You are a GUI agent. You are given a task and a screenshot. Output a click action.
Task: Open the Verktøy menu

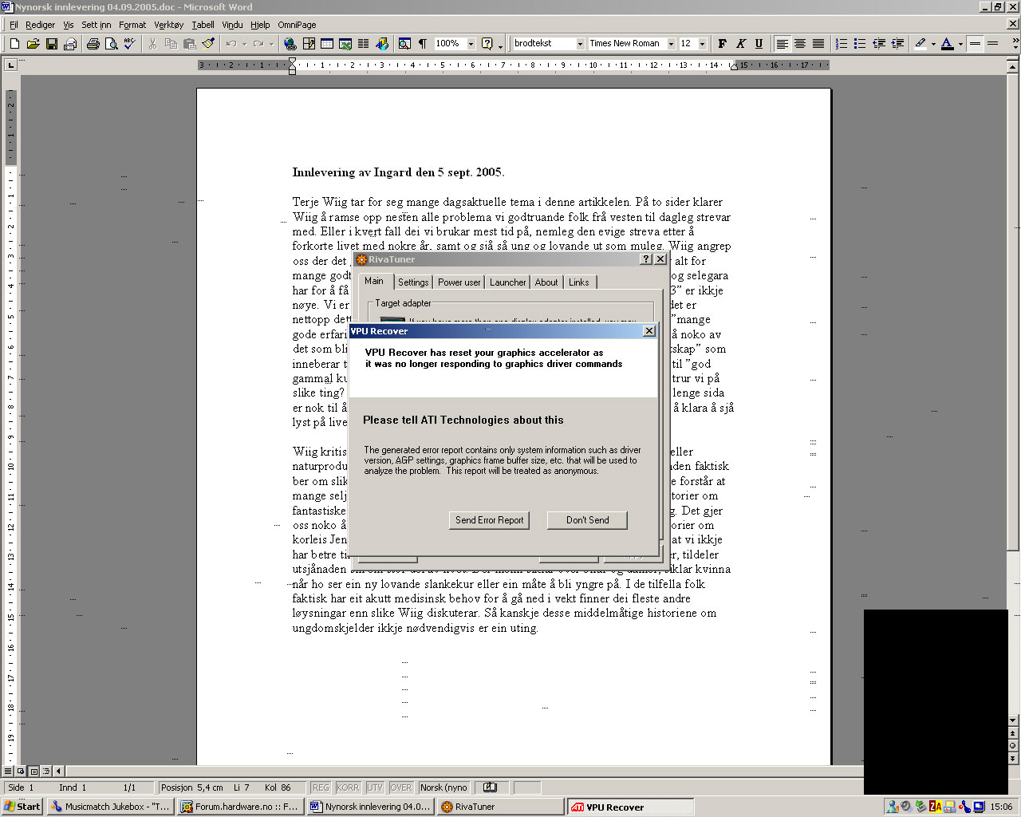pyautogui.click(x=168, y=25)
